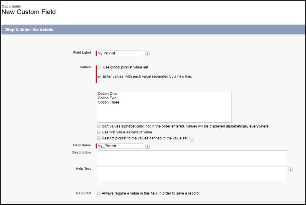Toggle 'Restrict picklist to the values' checkbox
Viewport: 306px width, 205px height.
[x=99, y=138]
